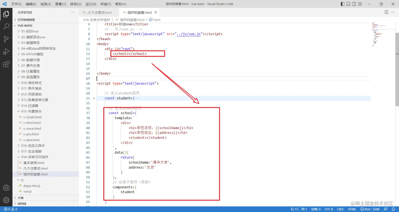Switch to 几个注意点.html tab
399x212 pixels.
(99, 12)
